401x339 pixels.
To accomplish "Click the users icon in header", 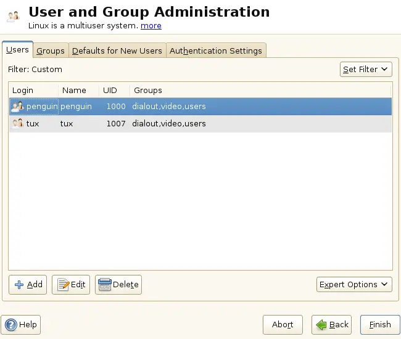I will click(x=14, y=17).
